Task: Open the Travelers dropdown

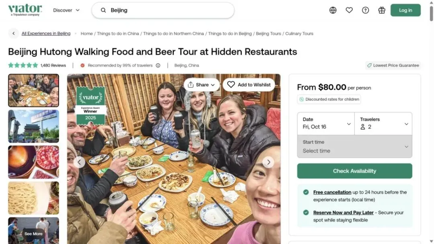Action: pos(383,123)
